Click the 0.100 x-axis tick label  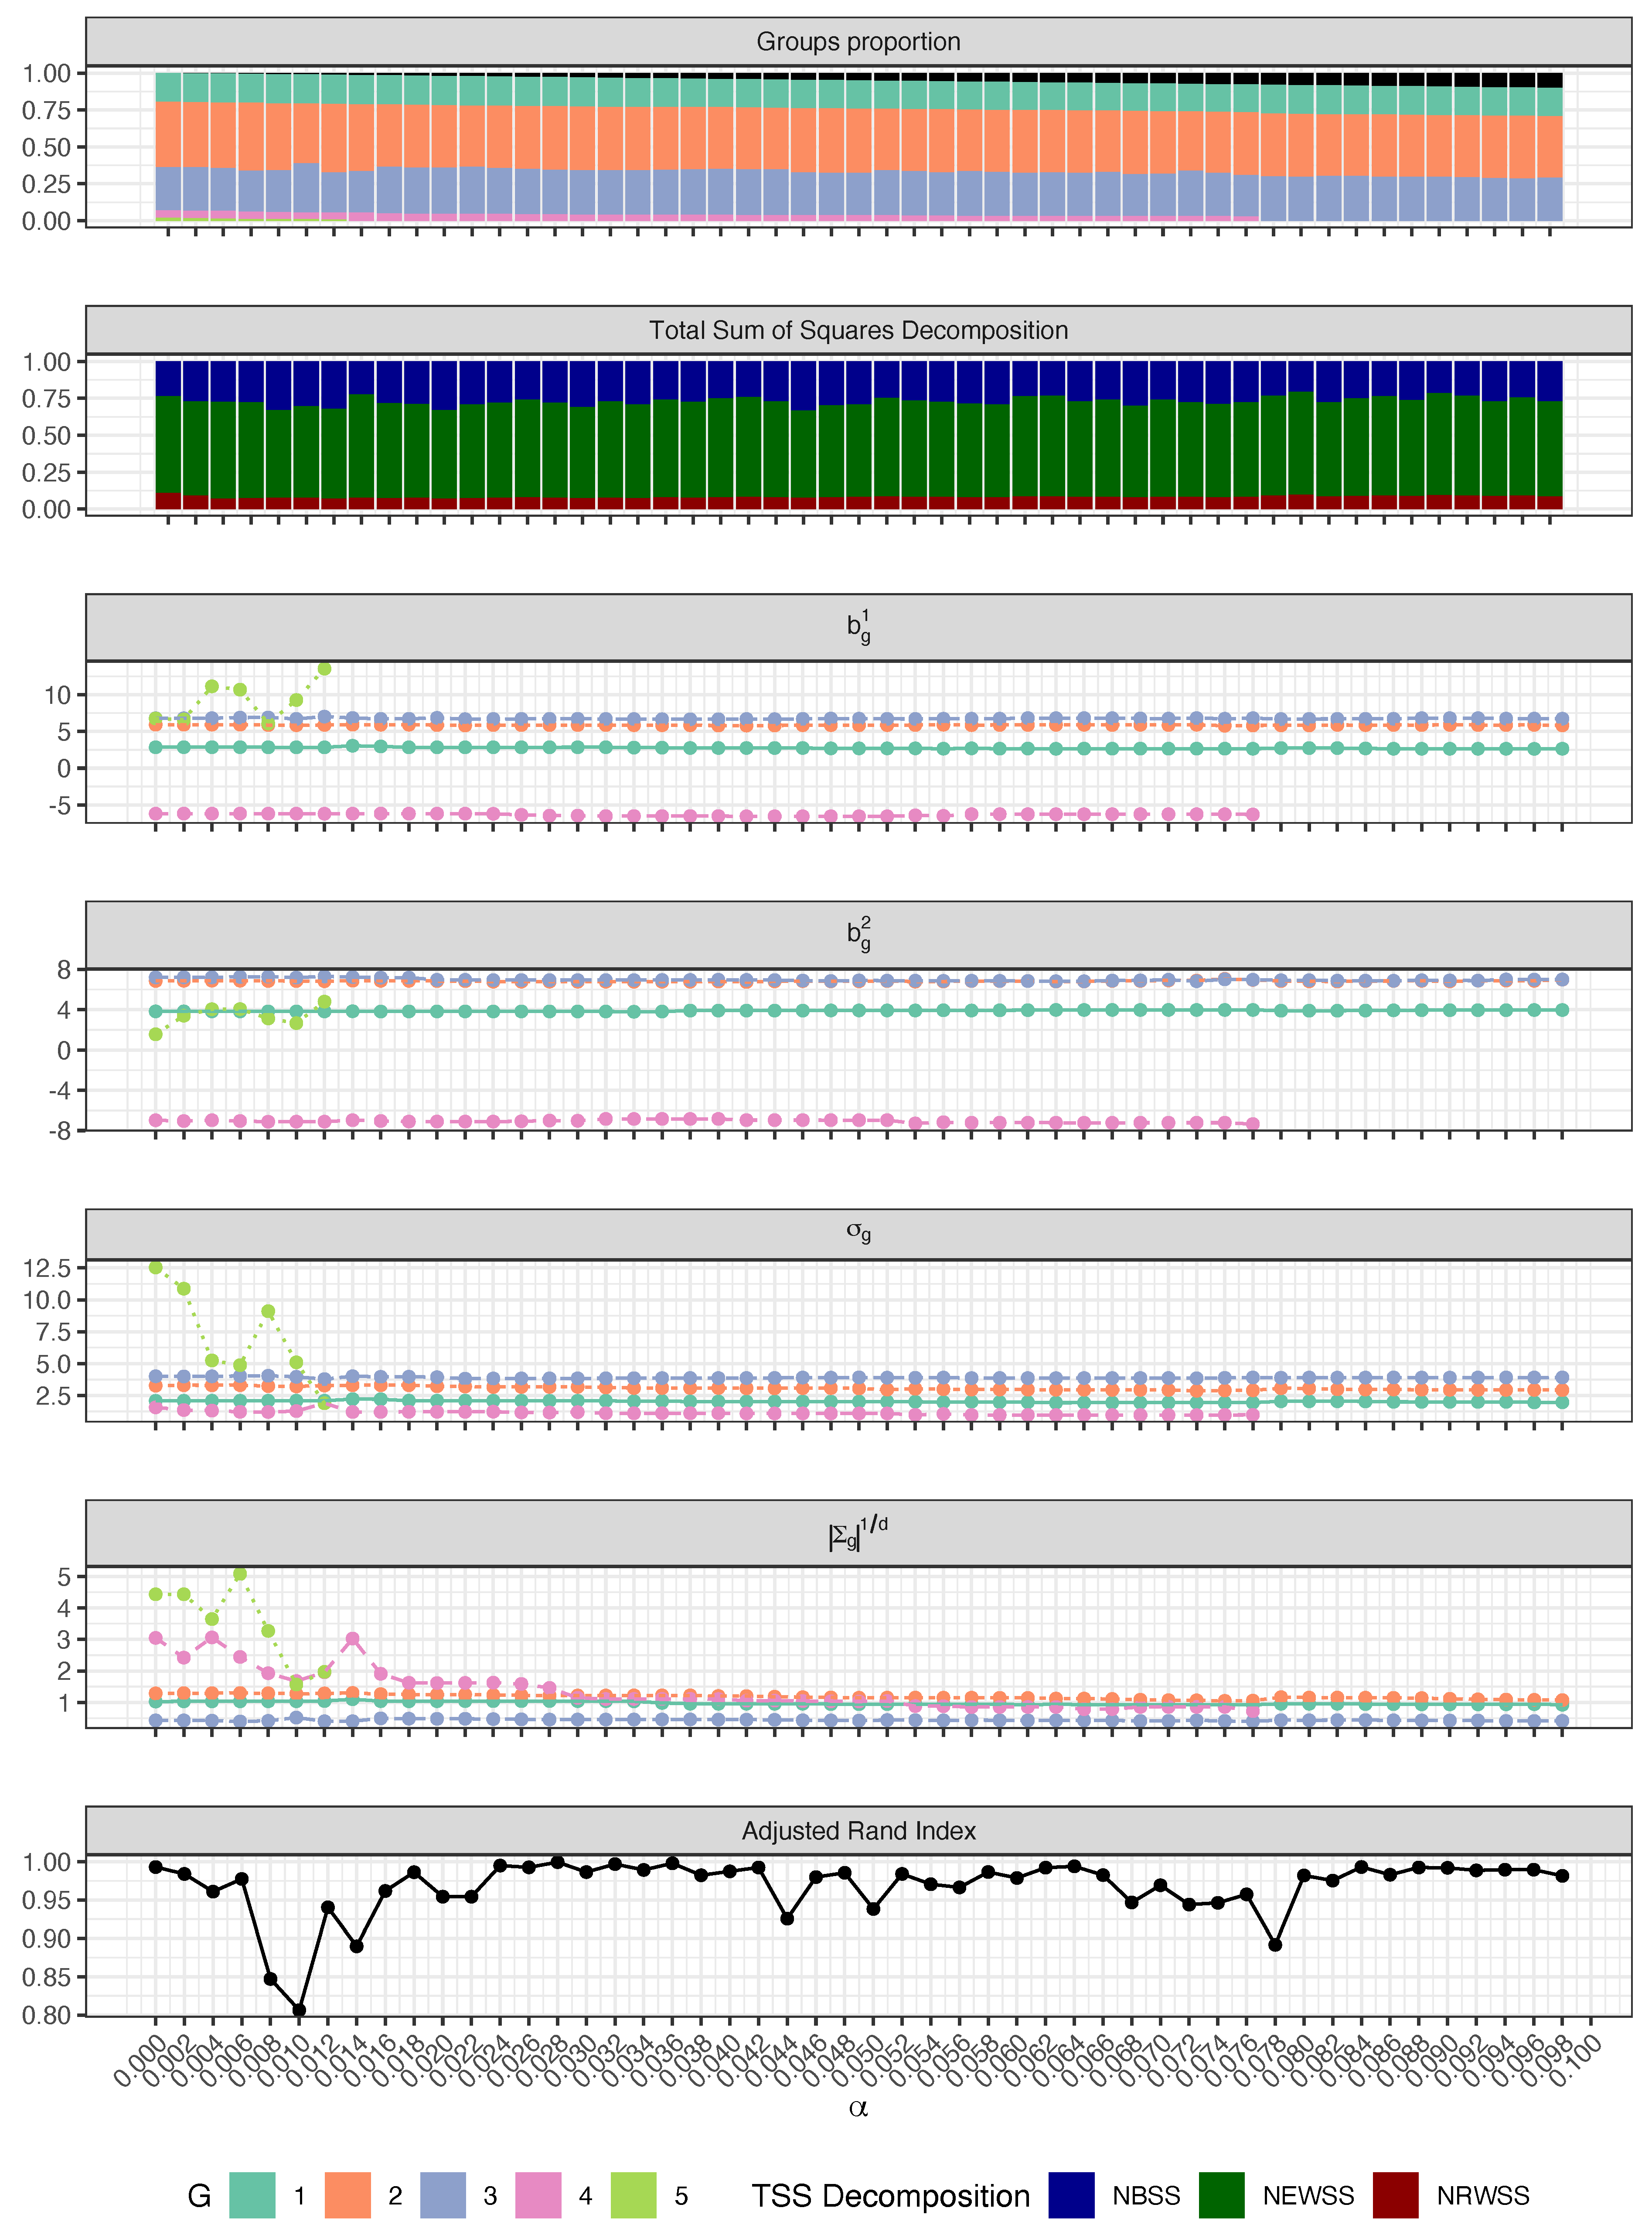coord(1575,2061)
